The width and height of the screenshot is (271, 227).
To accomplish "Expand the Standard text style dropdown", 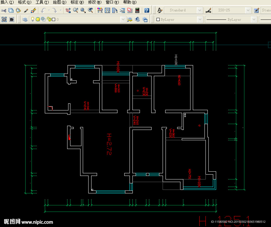I will point(200,11).
